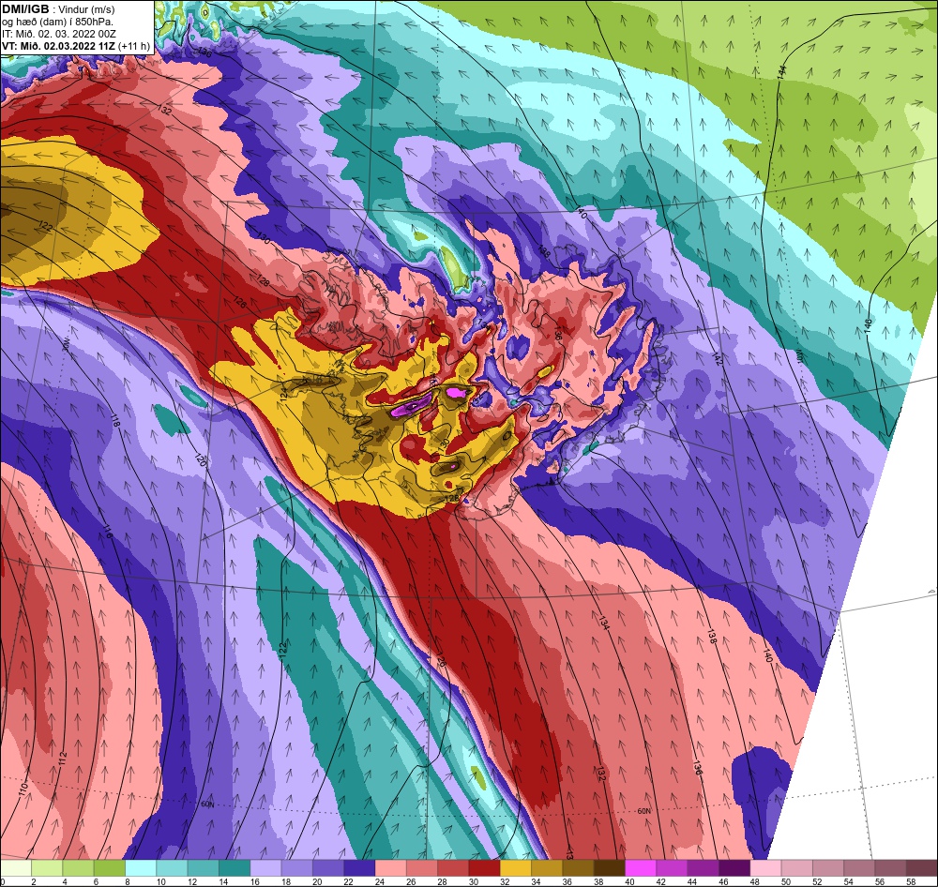Pick the dark teal 14–16 m/s legend swatch
Screen dimensions: 938x887
coord(234,868)
